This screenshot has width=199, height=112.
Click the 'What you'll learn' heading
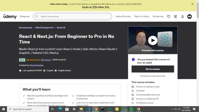click(37, 89)
